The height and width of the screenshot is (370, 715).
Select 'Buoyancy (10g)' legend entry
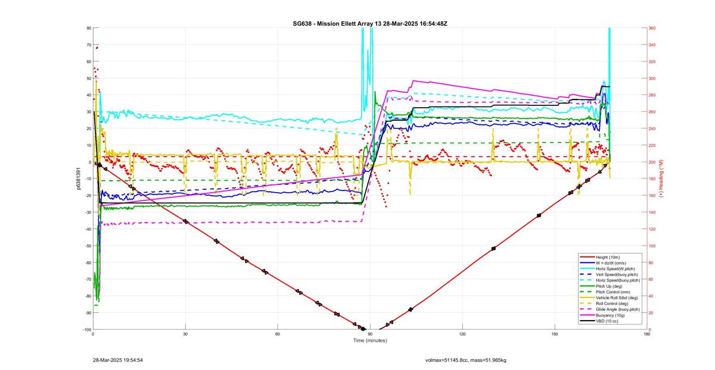610,315
